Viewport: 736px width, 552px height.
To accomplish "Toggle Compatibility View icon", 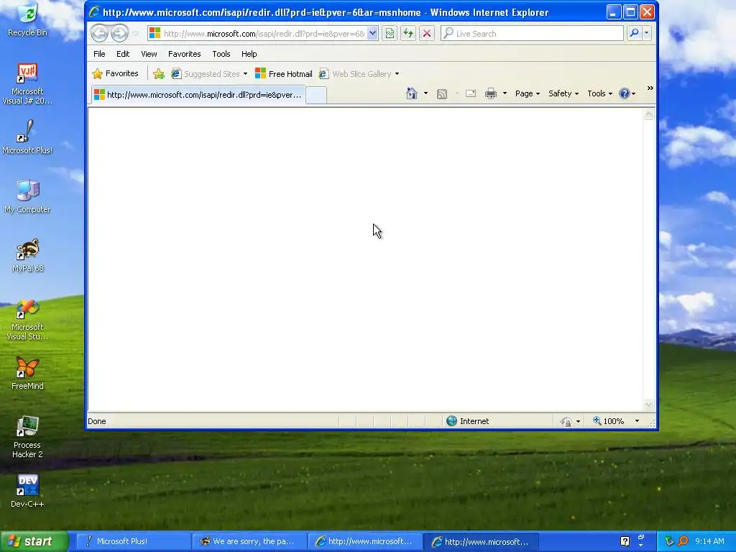I will coord(390,33).
